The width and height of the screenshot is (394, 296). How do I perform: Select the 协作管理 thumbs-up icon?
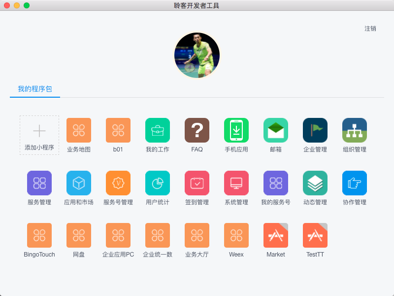(354, 183)
